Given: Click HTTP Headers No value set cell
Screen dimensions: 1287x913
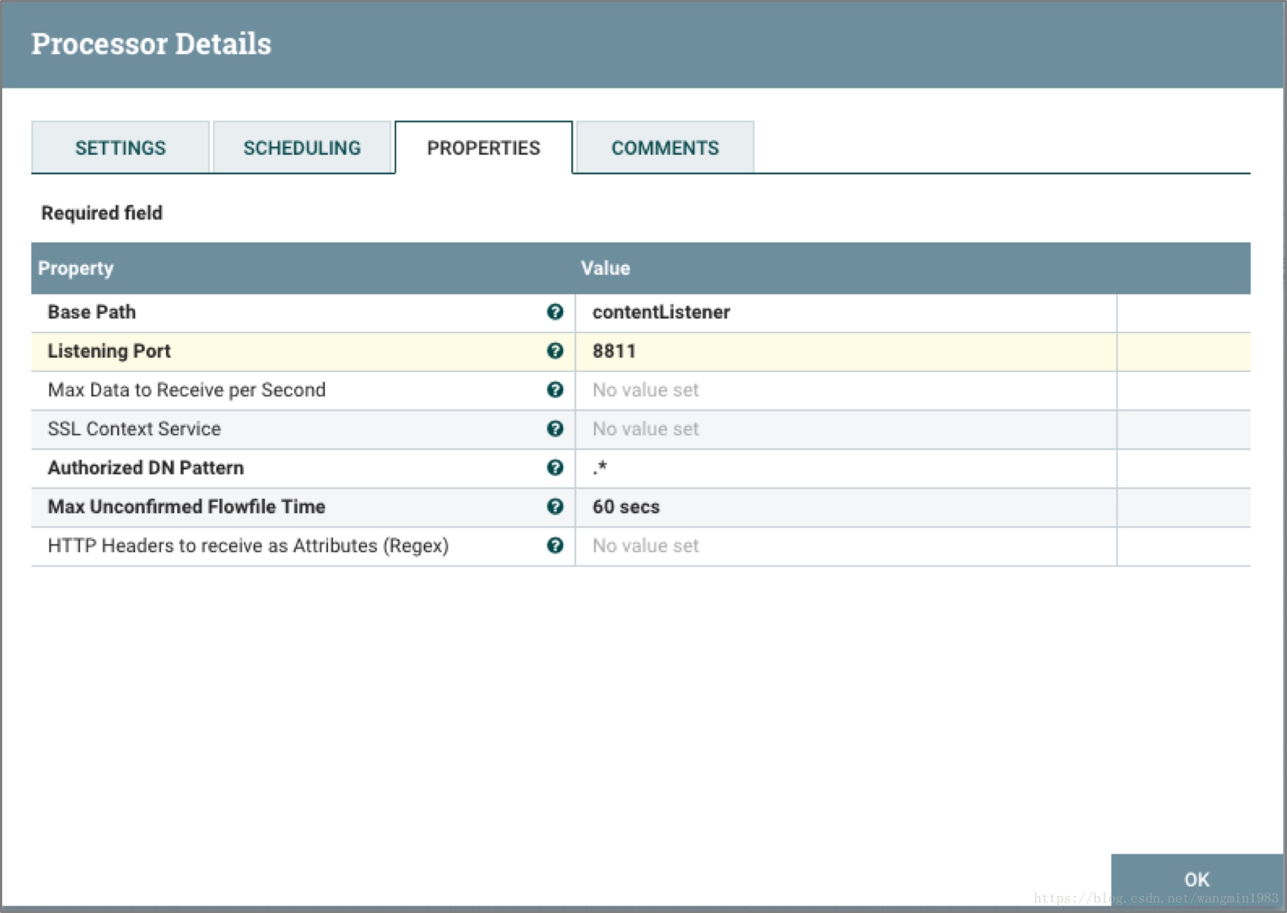Looking at the screenshot, I should point(846,546).
